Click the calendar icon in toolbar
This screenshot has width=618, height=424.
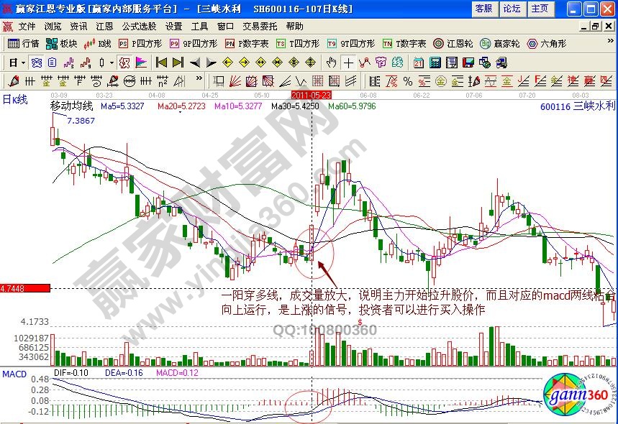pyautogui.click(x=419, y=63)
